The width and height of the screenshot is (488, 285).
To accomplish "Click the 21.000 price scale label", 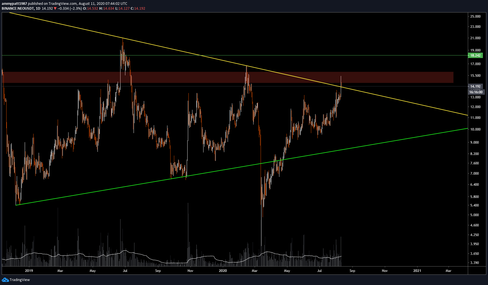I will tap(475, 38).
